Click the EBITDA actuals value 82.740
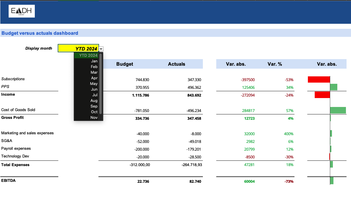Image resolution: width=351 pixels, height=197 pixels. point(195,181)
